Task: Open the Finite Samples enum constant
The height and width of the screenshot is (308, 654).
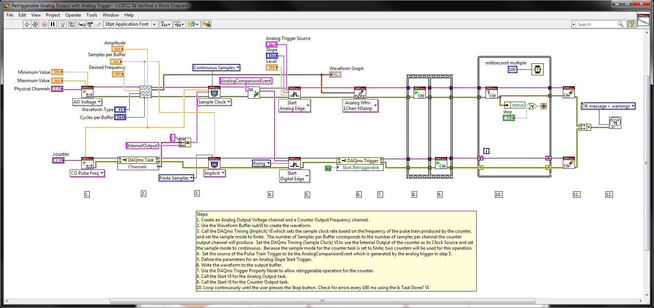Action: pyautogui.click(x=176, y=178)
